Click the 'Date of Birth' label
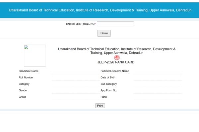 [x=108, y=78]
